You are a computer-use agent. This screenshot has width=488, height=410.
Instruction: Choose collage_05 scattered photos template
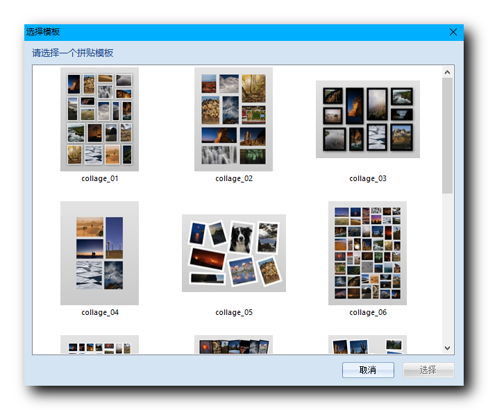(234, 253)
